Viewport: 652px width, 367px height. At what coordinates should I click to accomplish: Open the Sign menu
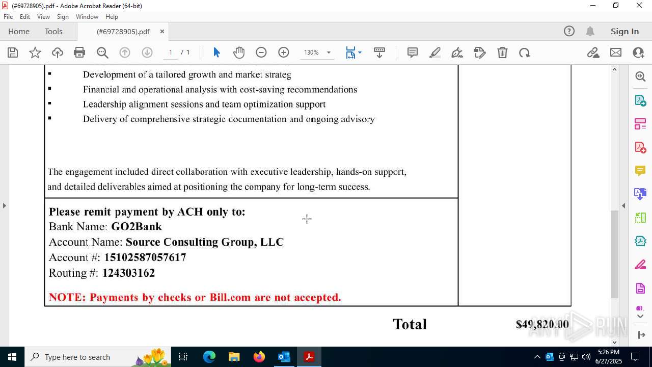pyautogui.click(x=63, y=17)
